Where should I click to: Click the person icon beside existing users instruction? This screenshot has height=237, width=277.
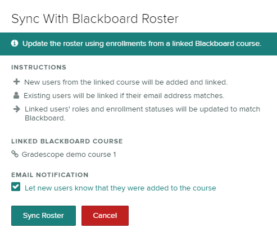point(16,95)
